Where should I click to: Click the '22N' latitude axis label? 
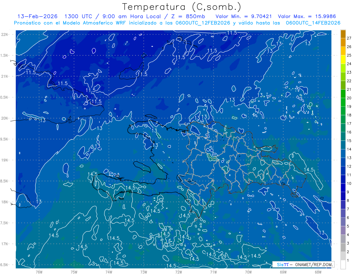click(x=5, y=35)
